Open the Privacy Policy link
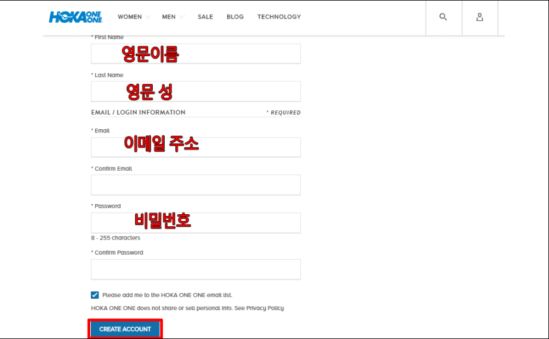Screen dimensions: 549x339 (265, 308)
